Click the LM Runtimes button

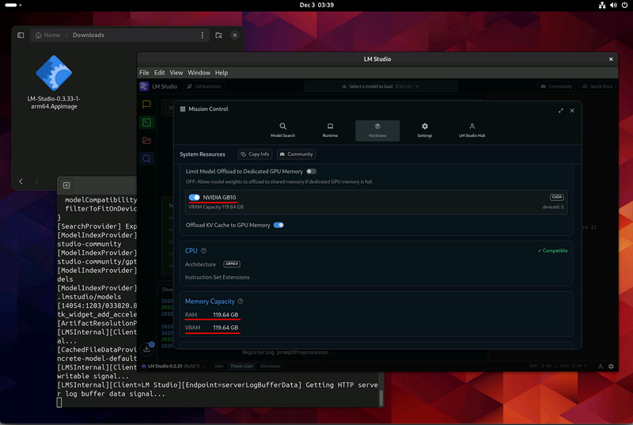pyautogui.click(x=205, y=86)
